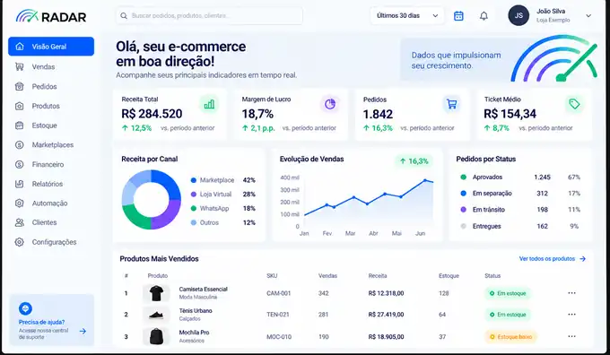The width and height of the screenshot is (610, 355).
Task: Click the Automação icon in sidebar
Action: click(19, 203)
